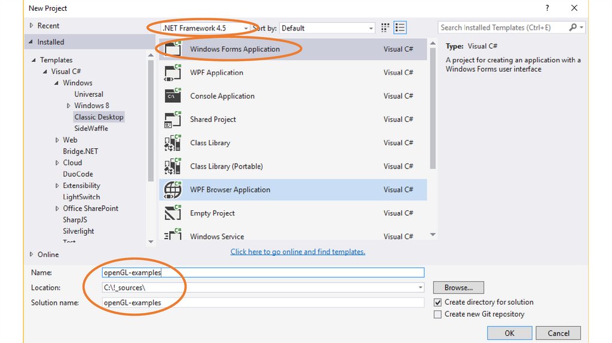Expand the Windows 8 tree node
Image resolution: width=612 pixels, height=343 pixels.
[x=68, y=106]
